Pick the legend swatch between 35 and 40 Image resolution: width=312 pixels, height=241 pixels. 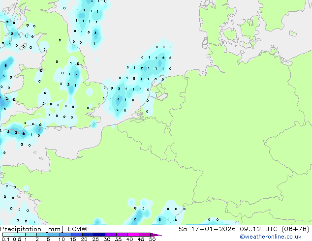click(122, 235)
